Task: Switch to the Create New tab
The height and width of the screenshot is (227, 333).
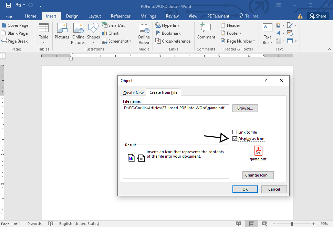Action: 133,92
